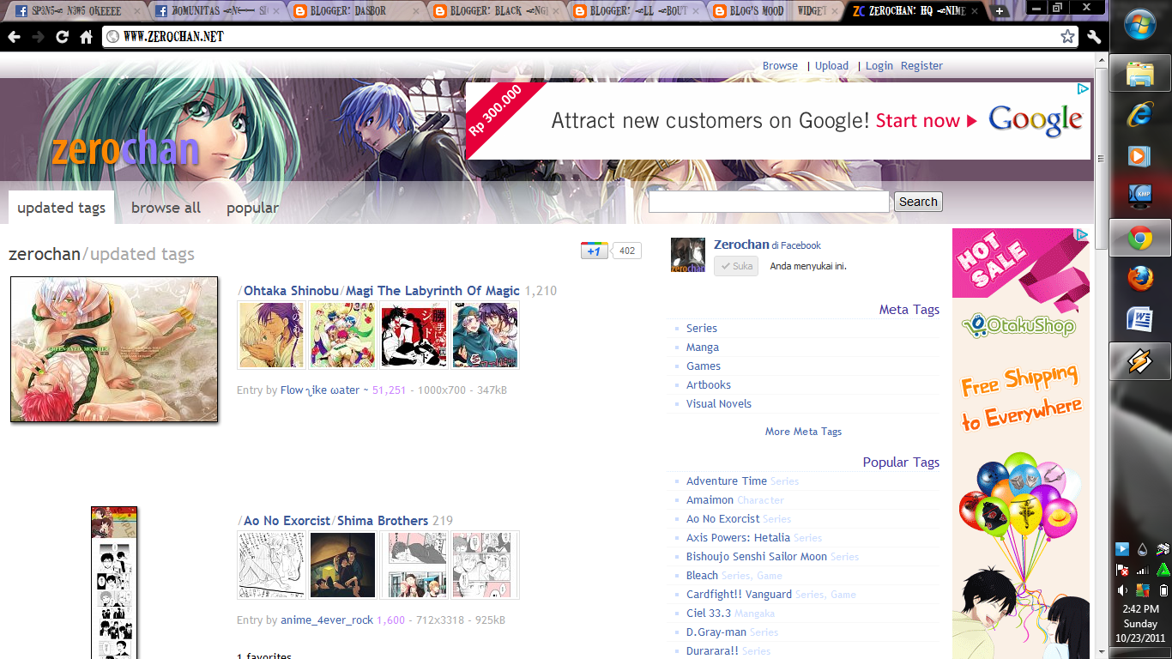
Task: Open second Shima Brothers small thumbnail
Action: [342, 565]
